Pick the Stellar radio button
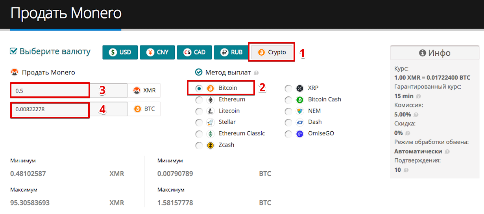Viewport: 484px width, 214px height. pyautogui.click(x=200, y=123)
